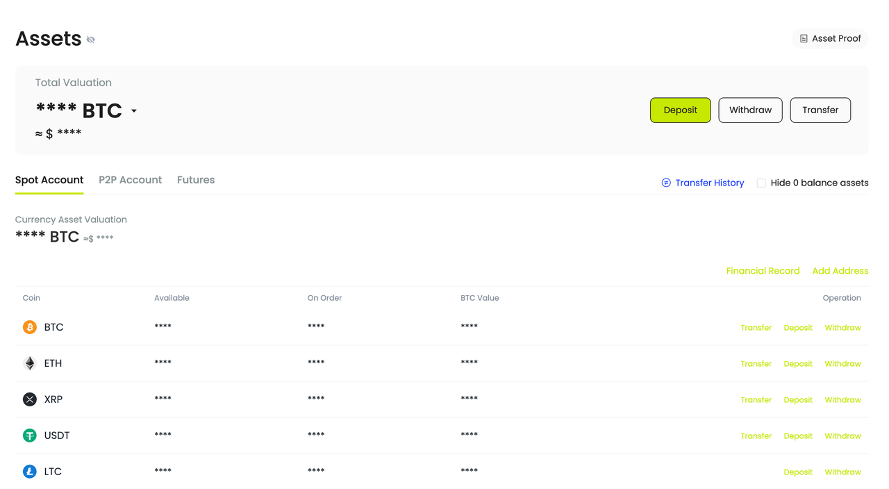Open the Total Valuation BTC currency dropdown
This screenshot has height=489, width=889.
[134, 111]
